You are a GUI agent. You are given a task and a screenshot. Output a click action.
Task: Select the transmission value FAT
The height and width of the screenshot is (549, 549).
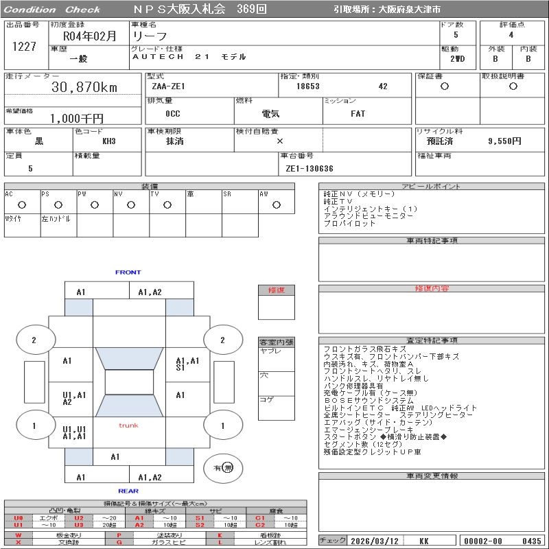tap(358, 113)
